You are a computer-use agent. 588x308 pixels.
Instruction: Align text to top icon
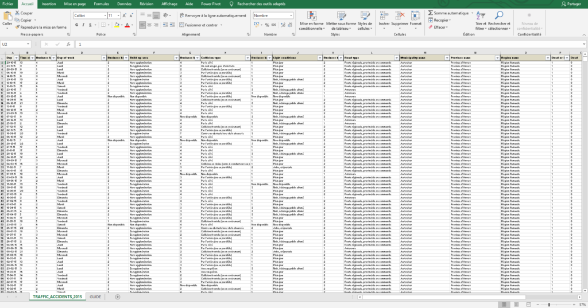[x=142, y=15]
